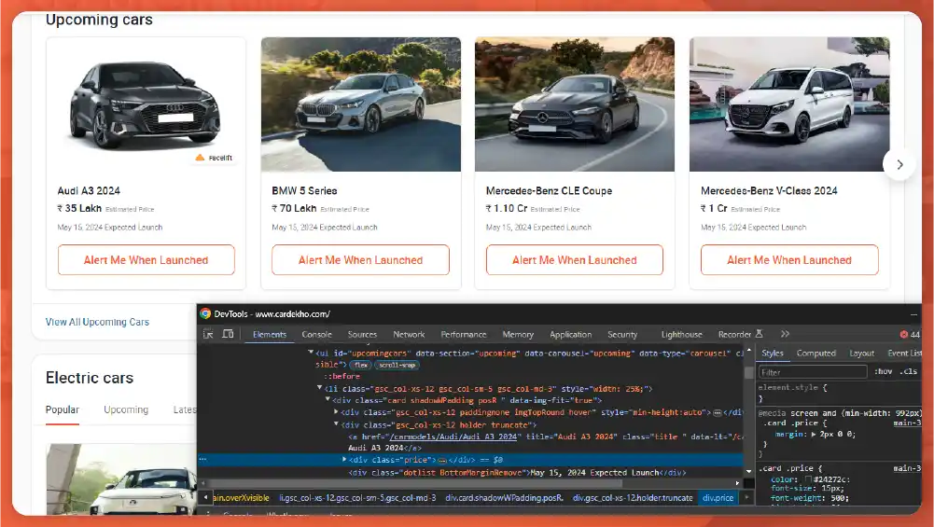This screenshot has width=934, height=527.
Task: Click the ellipsis badge in the div.price node
Action: pos(442,460)
